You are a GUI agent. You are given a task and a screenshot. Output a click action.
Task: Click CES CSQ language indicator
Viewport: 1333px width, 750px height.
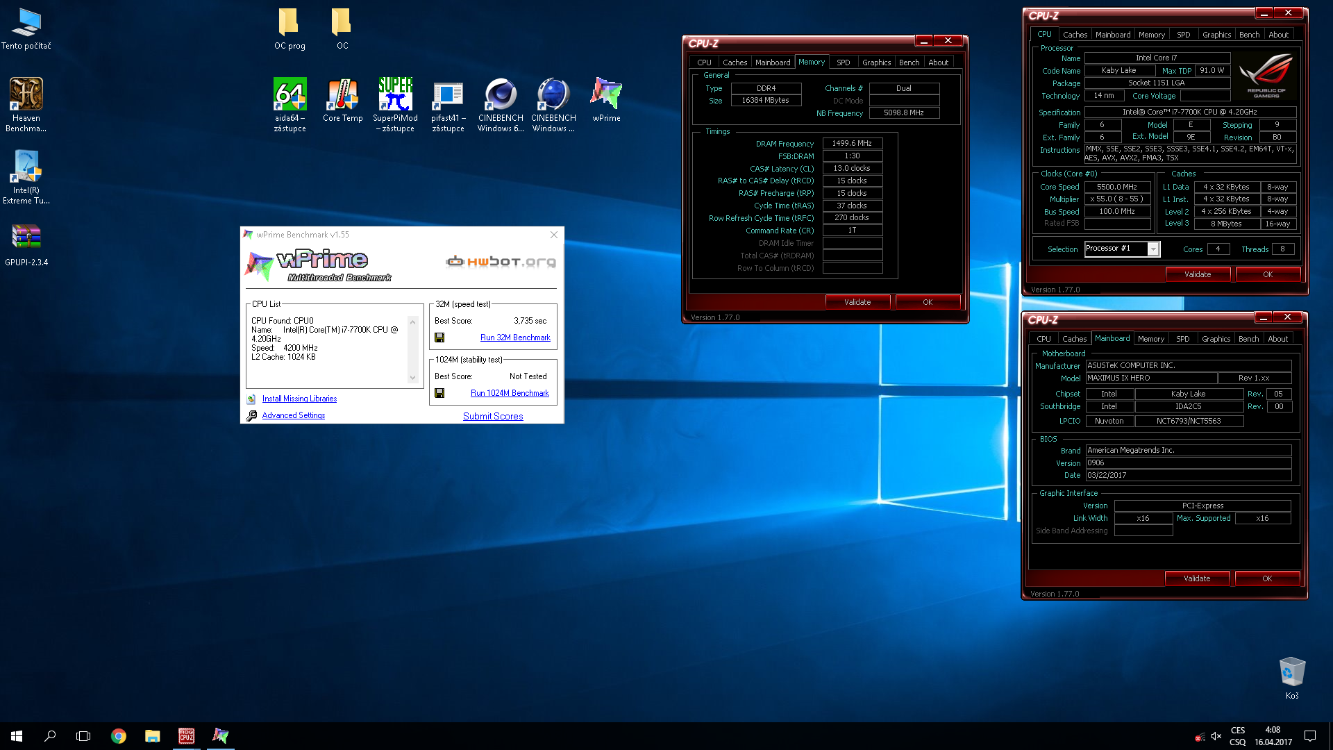pos(1238,736)
